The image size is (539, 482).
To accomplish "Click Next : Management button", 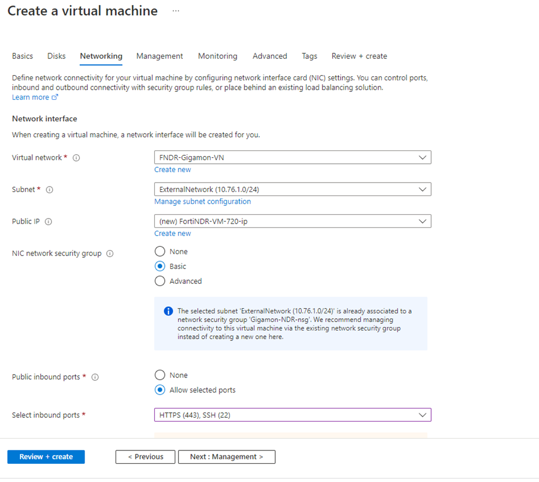I will pos(227,457).
